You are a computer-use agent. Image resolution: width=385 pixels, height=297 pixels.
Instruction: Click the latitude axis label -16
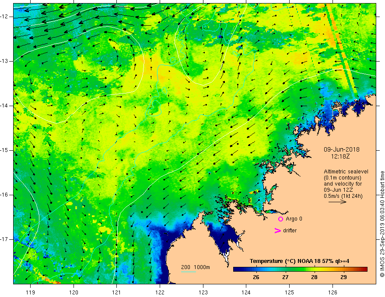4,195
